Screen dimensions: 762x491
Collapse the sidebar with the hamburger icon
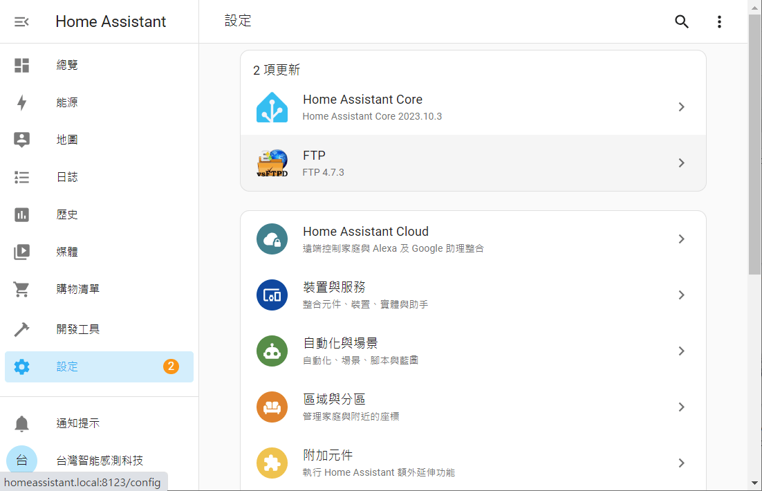click(21, 21)
